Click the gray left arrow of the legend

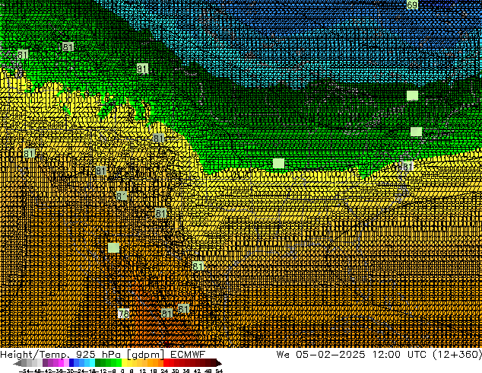[17, 363]
